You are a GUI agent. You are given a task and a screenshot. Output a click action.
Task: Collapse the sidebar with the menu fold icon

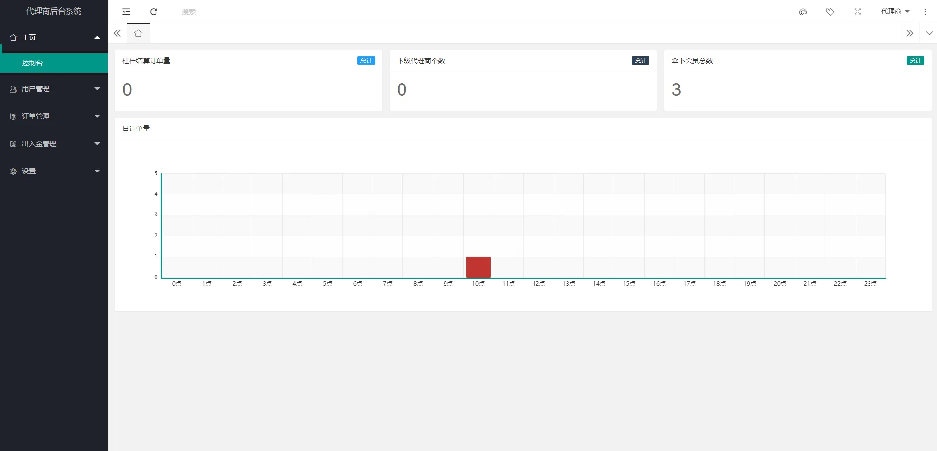click(x=126, y=12)
